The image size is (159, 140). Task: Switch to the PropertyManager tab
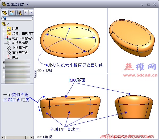point(12,13)
